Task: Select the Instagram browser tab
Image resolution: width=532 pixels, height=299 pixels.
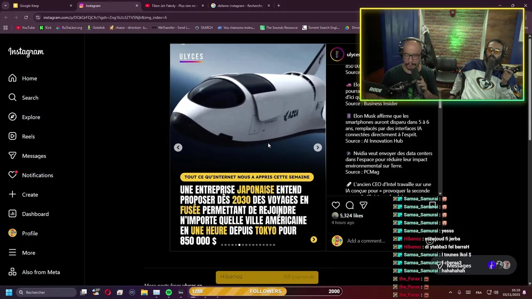Action: (x=109, y=6)
